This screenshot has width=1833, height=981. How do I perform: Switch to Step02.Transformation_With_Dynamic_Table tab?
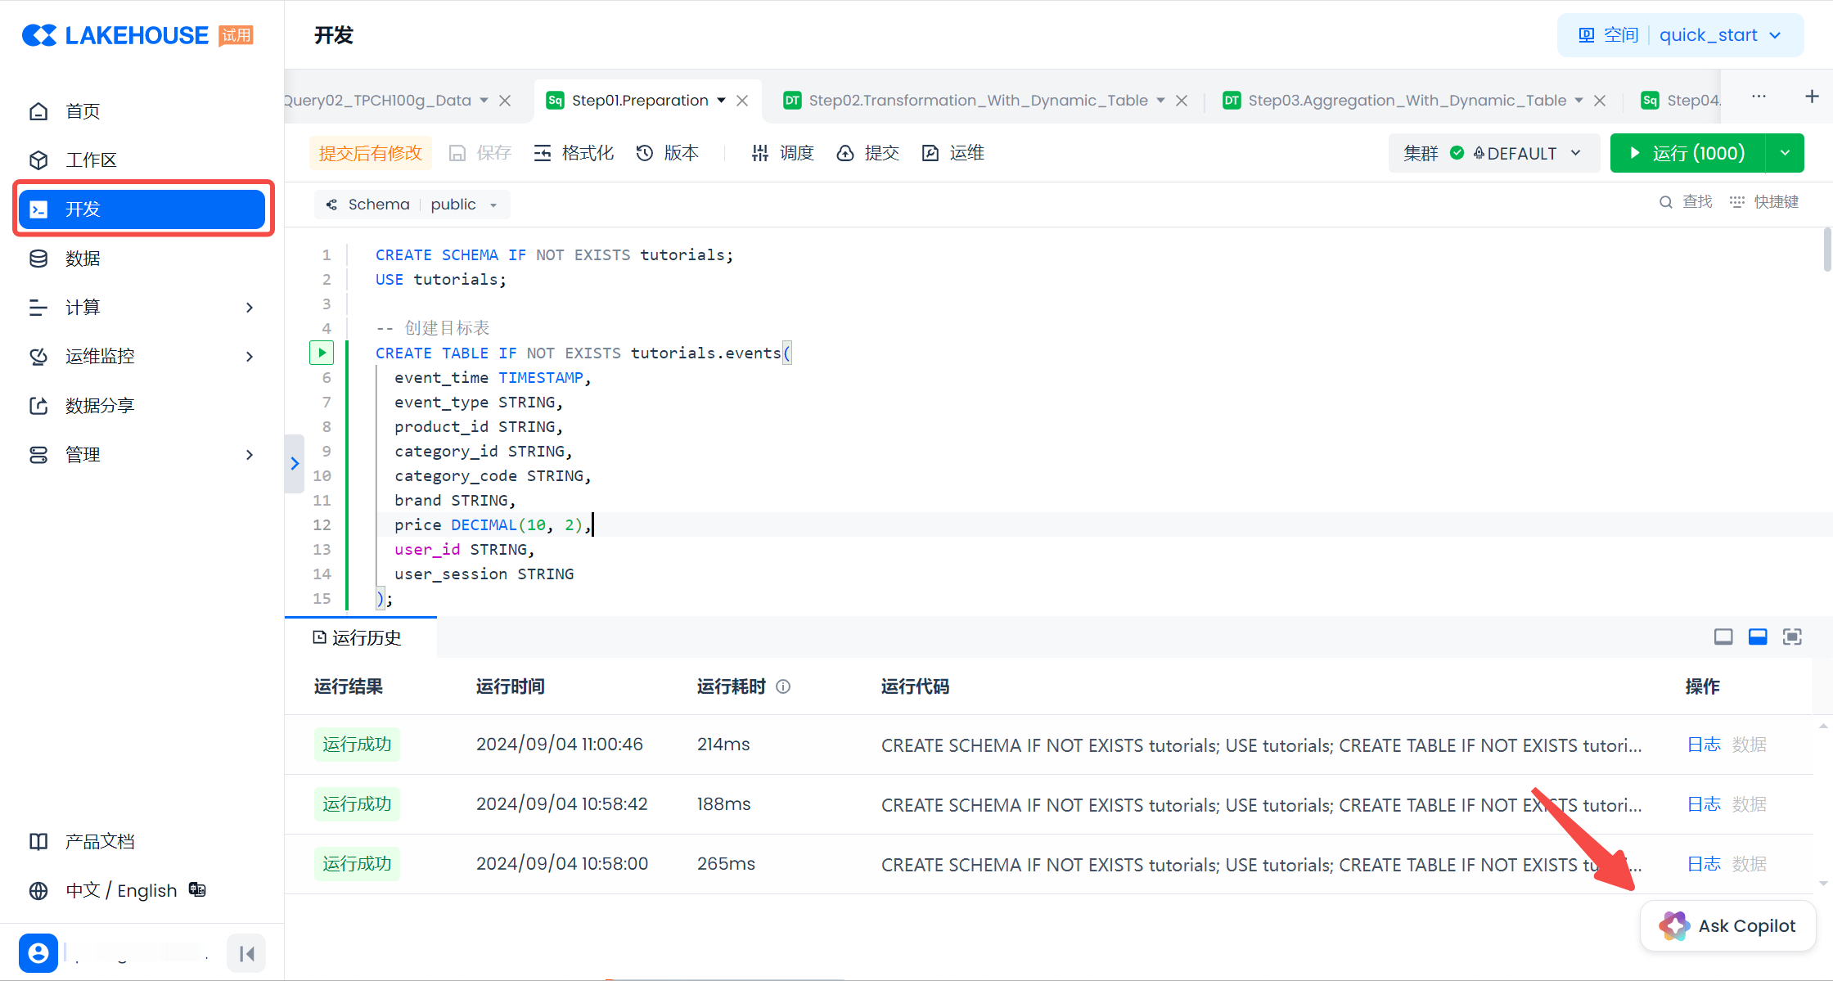[978, 101]
